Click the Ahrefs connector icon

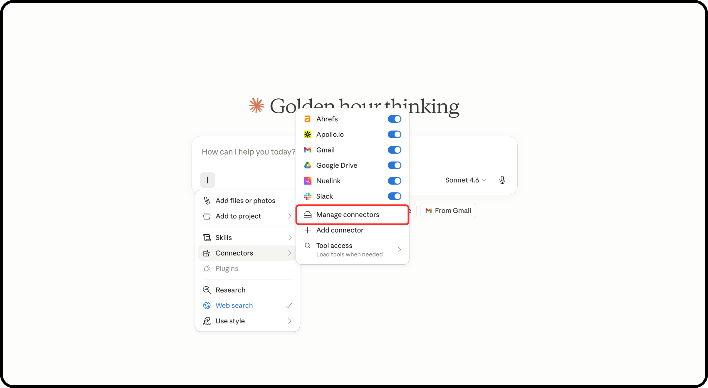(x=307, y=119)
